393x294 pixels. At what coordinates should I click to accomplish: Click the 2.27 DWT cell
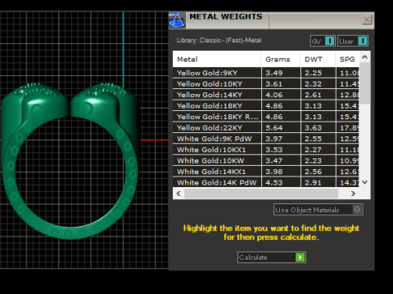click(x=318, y=149)
